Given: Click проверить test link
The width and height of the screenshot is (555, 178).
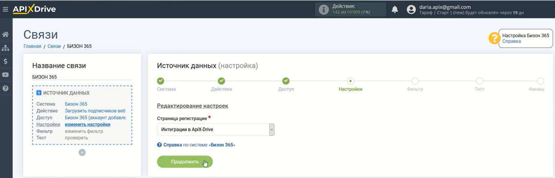Looking at the screenshot, I should [76, 138].
